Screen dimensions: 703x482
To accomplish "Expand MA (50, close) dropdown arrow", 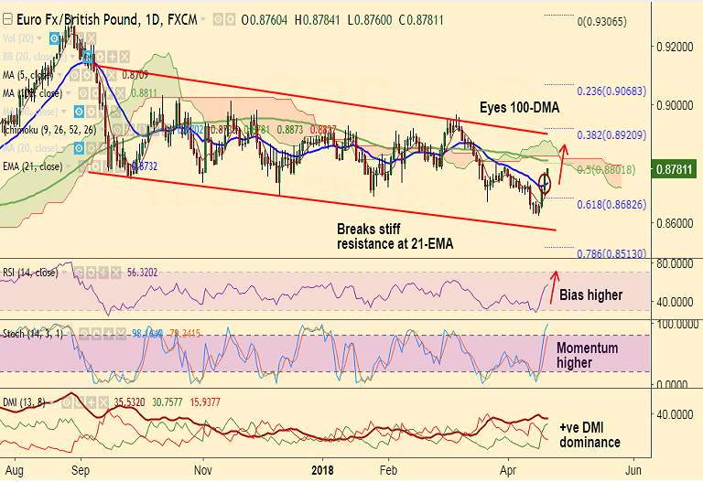I will [64, 111].
